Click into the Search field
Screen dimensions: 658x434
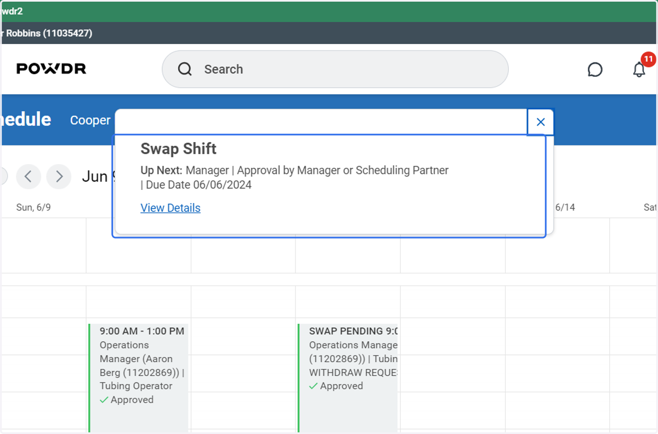335,69
